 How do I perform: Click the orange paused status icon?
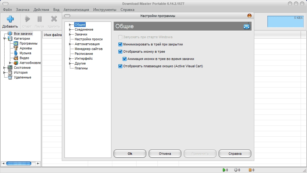point(250,170)
